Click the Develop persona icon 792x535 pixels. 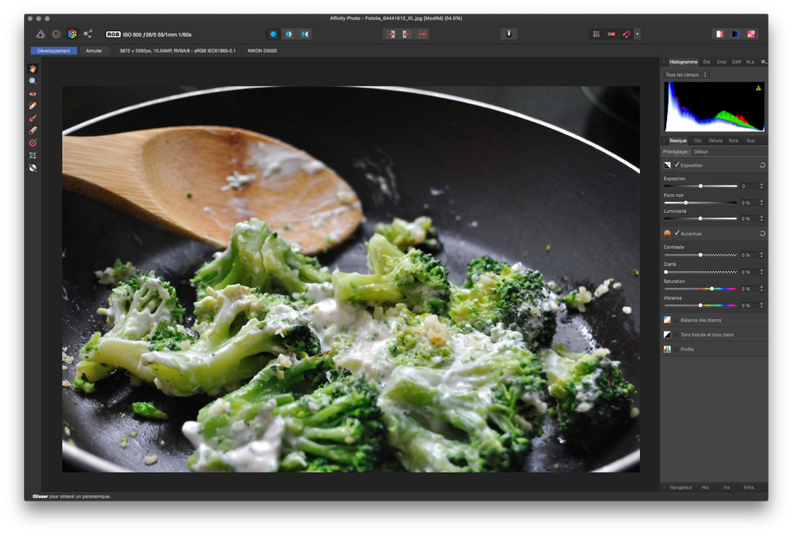pos(73,34)
